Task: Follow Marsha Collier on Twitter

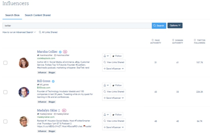Action: [x=117, y=56]
